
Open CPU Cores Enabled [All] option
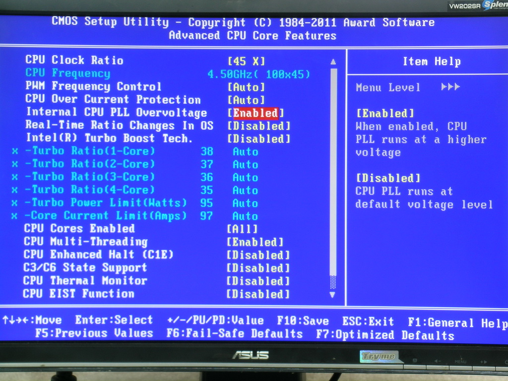(x=242, y=229)
